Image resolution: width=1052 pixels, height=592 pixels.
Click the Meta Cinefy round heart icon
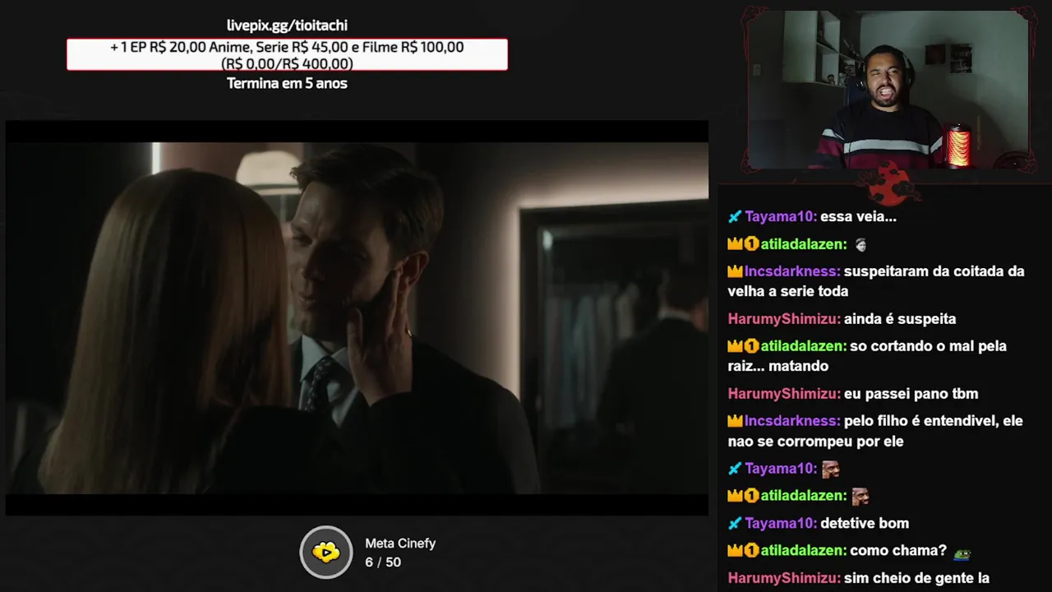326,552
